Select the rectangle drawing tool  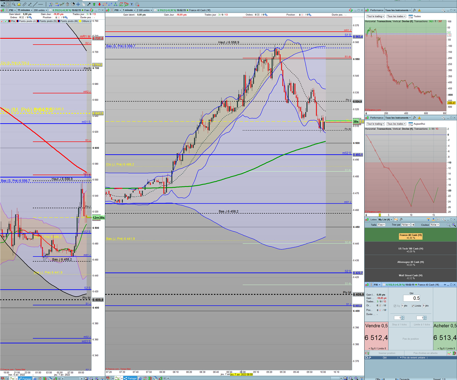point(110,4)
